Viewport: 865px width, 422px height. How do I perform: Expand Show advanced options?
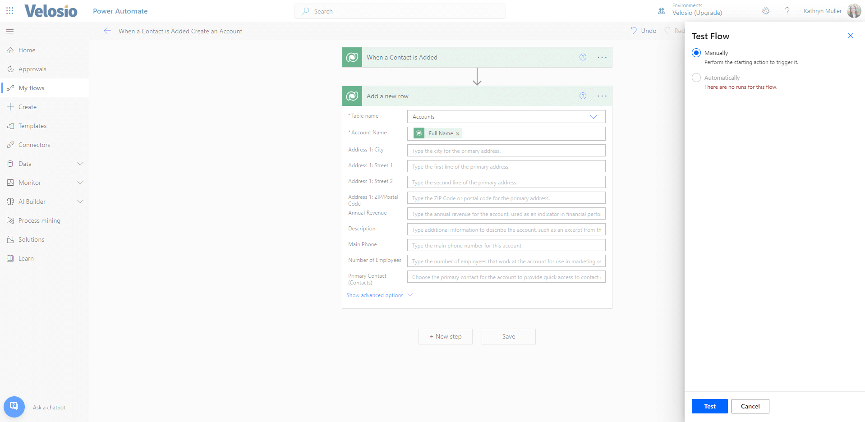pos(379,295)
